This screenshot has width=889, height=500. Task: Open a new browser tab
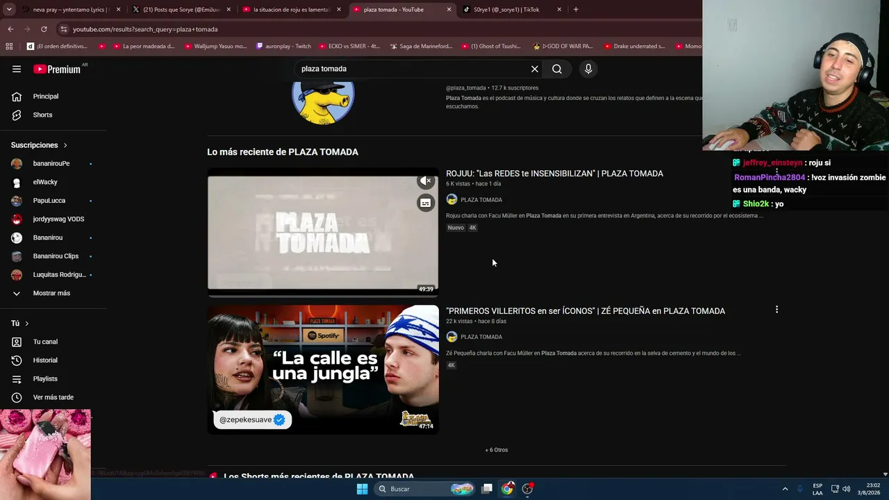tap(576, 10)
